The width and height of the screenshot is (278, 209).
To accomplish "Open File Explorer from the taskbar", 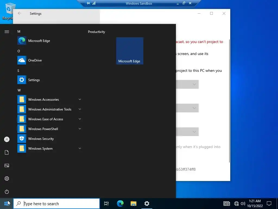I will point(133,204).
